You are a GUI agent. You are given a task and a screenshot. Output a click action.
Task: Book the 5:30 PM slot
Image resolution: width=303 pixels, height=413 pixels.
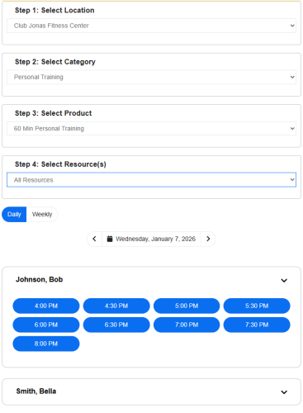257,306
